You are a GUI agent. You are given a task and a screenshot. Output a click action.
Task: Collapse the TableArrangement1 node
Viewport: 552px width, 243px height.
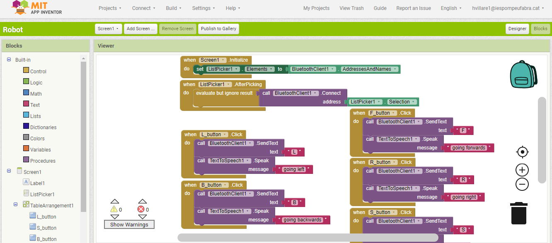(x=16, y=205)
